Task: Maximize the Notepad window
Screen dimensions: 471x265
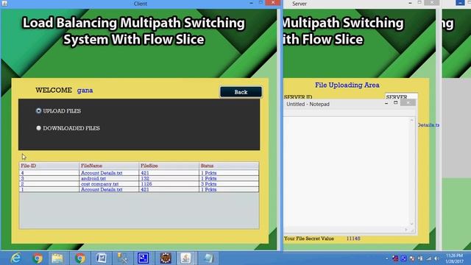Action: 396,103
